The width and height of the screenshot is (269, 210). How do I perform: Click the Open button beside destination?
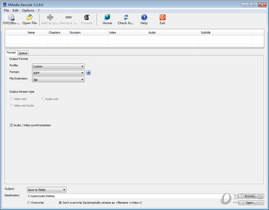[251, 203]
